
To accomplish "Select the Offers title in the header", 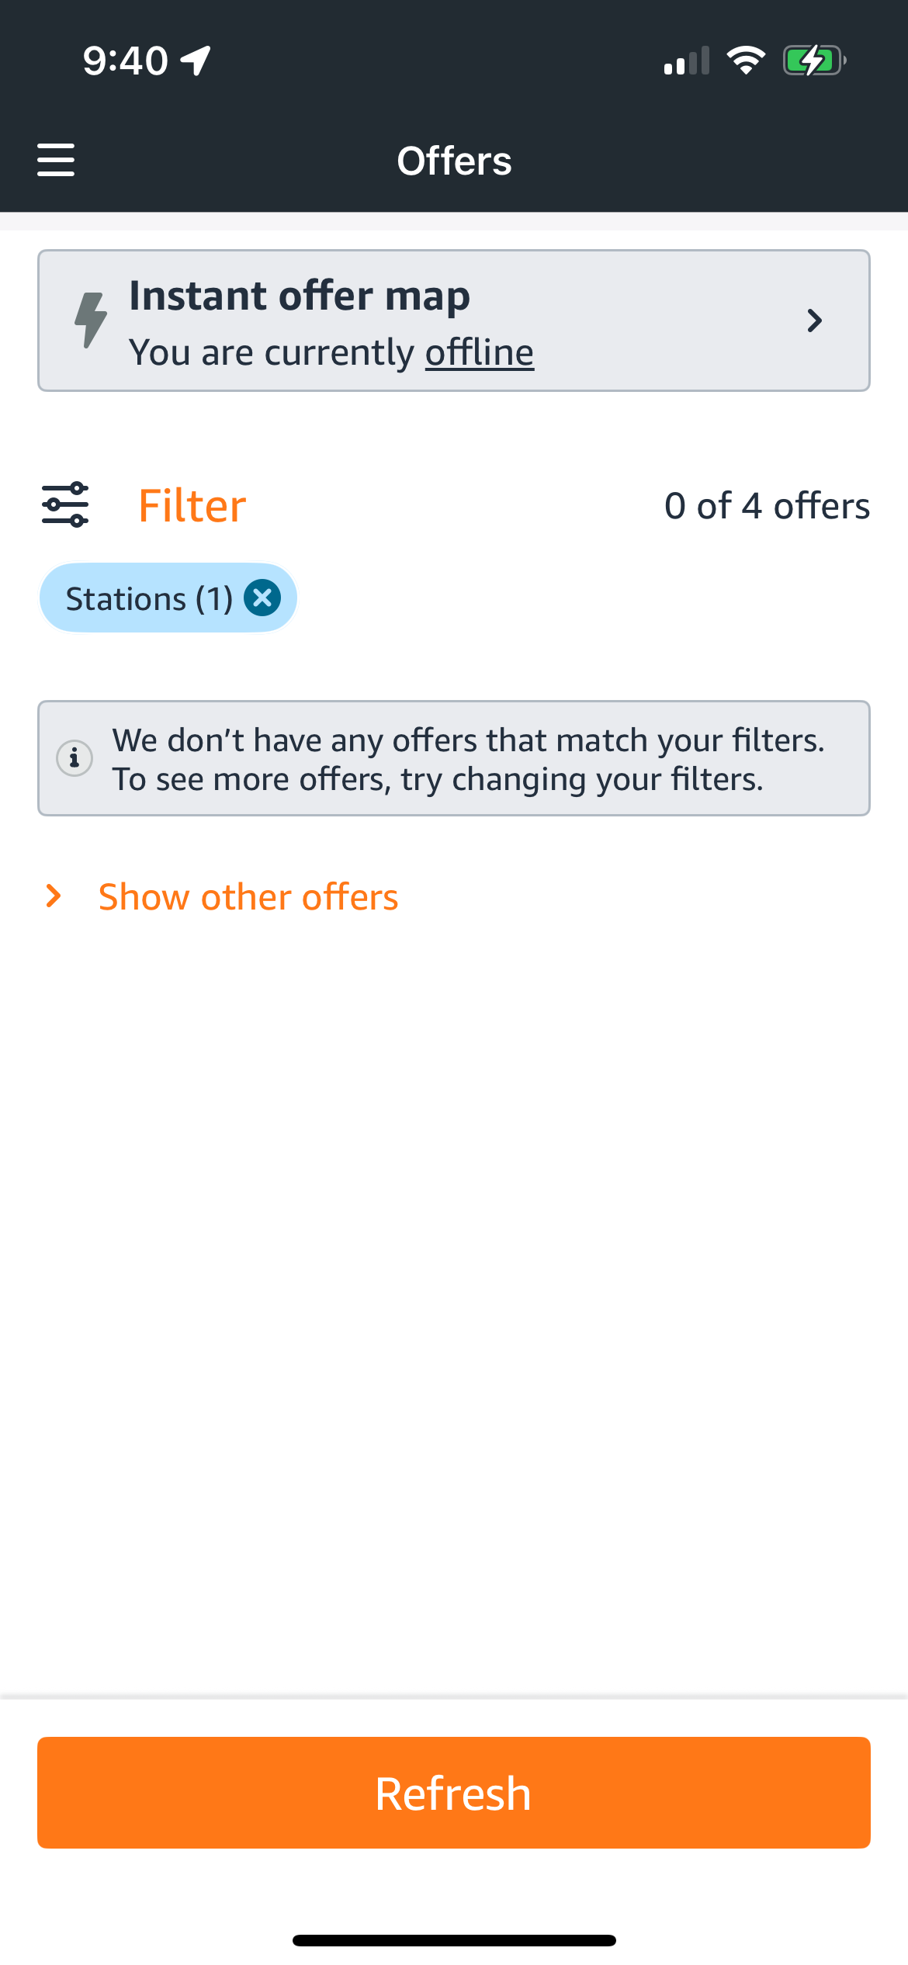I will (454, 160).
